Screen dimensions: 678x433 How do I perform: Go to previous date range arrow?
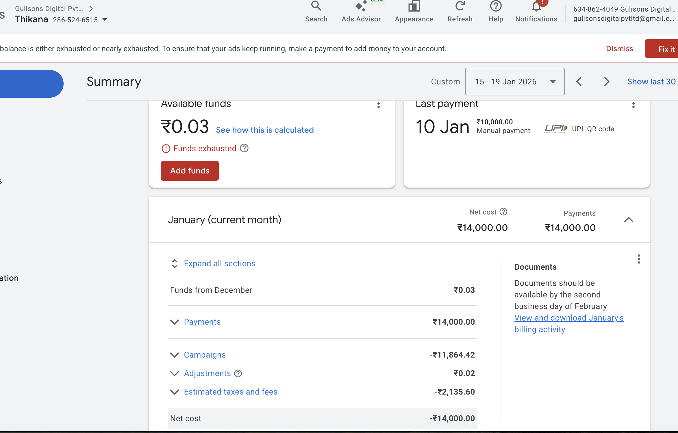point(579,82)
